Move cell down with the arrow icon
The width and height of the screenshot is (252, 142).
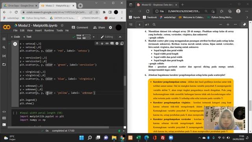coord(102,43)
